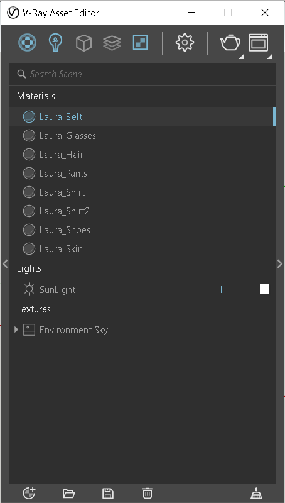This screenshot has width=285, height=503.
Task: Open the Render Elements layers icon
Action: click(x=112, y=43)
